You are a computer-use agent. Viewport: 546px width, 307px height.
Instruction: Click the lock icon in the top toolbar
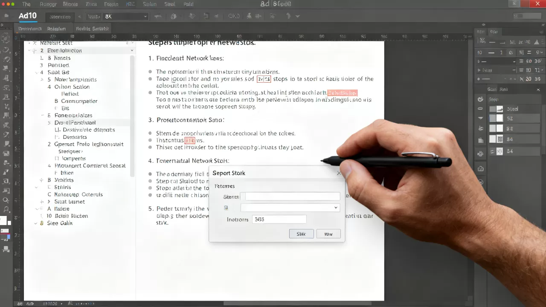(174, 16)
